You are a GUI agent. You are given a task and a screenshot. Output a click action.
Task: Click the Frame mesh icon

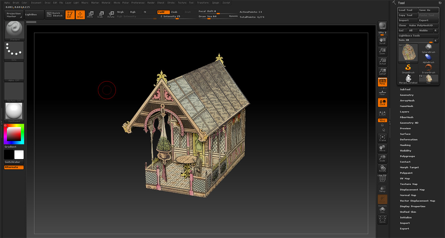(x=382, y=138)
